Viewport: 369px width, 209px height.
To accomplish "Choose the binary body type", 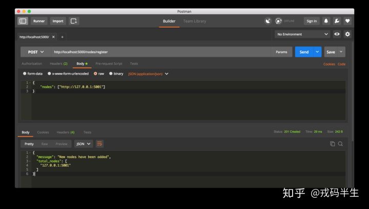I will (x=116, y=74).
